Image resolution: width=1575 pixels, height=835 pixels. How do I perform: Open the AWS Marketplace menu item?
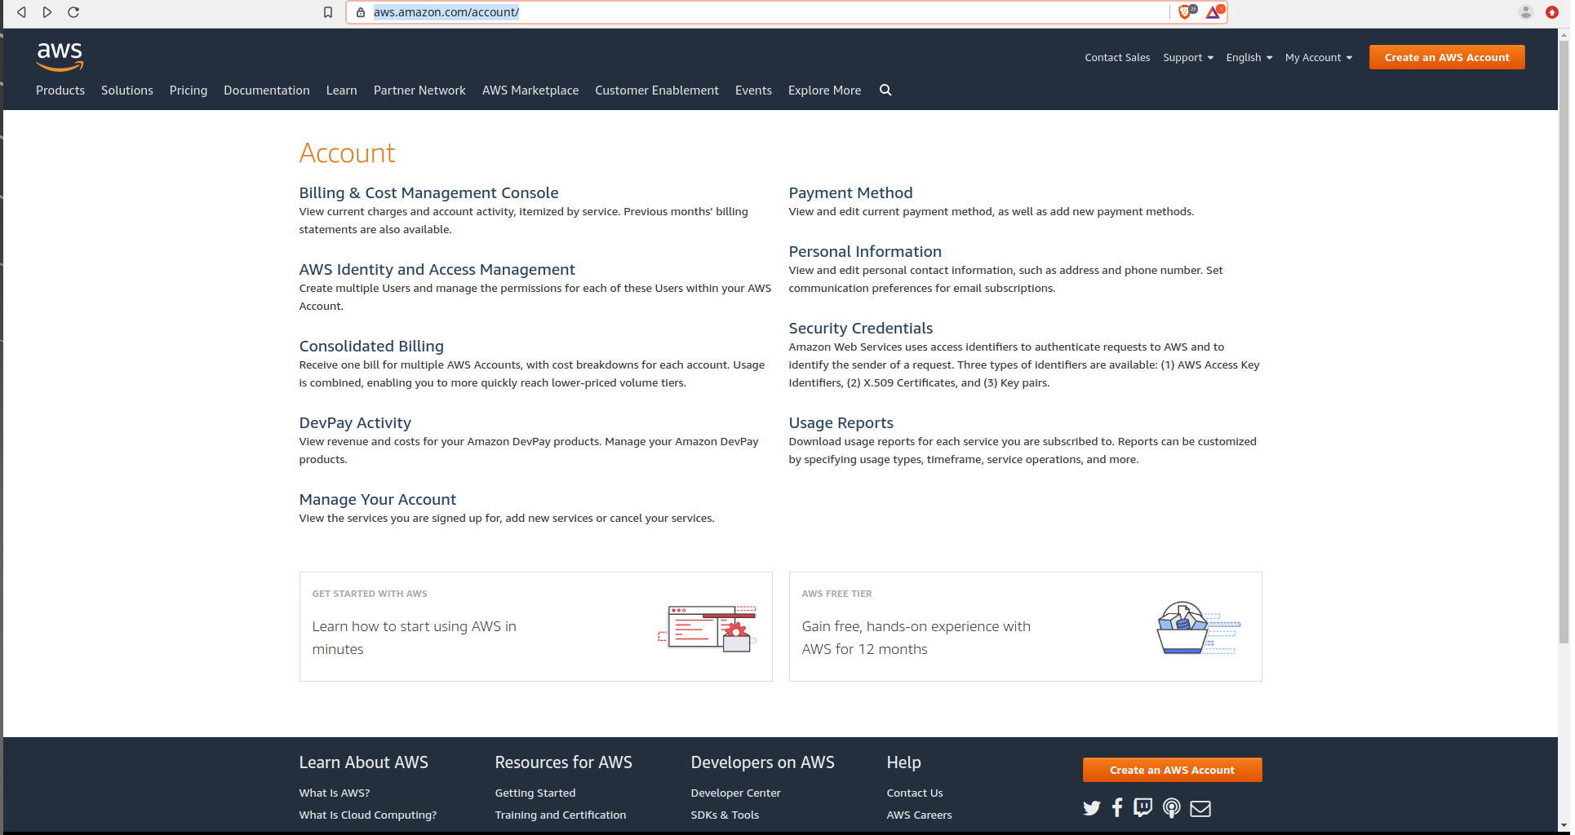pos(530,91)
